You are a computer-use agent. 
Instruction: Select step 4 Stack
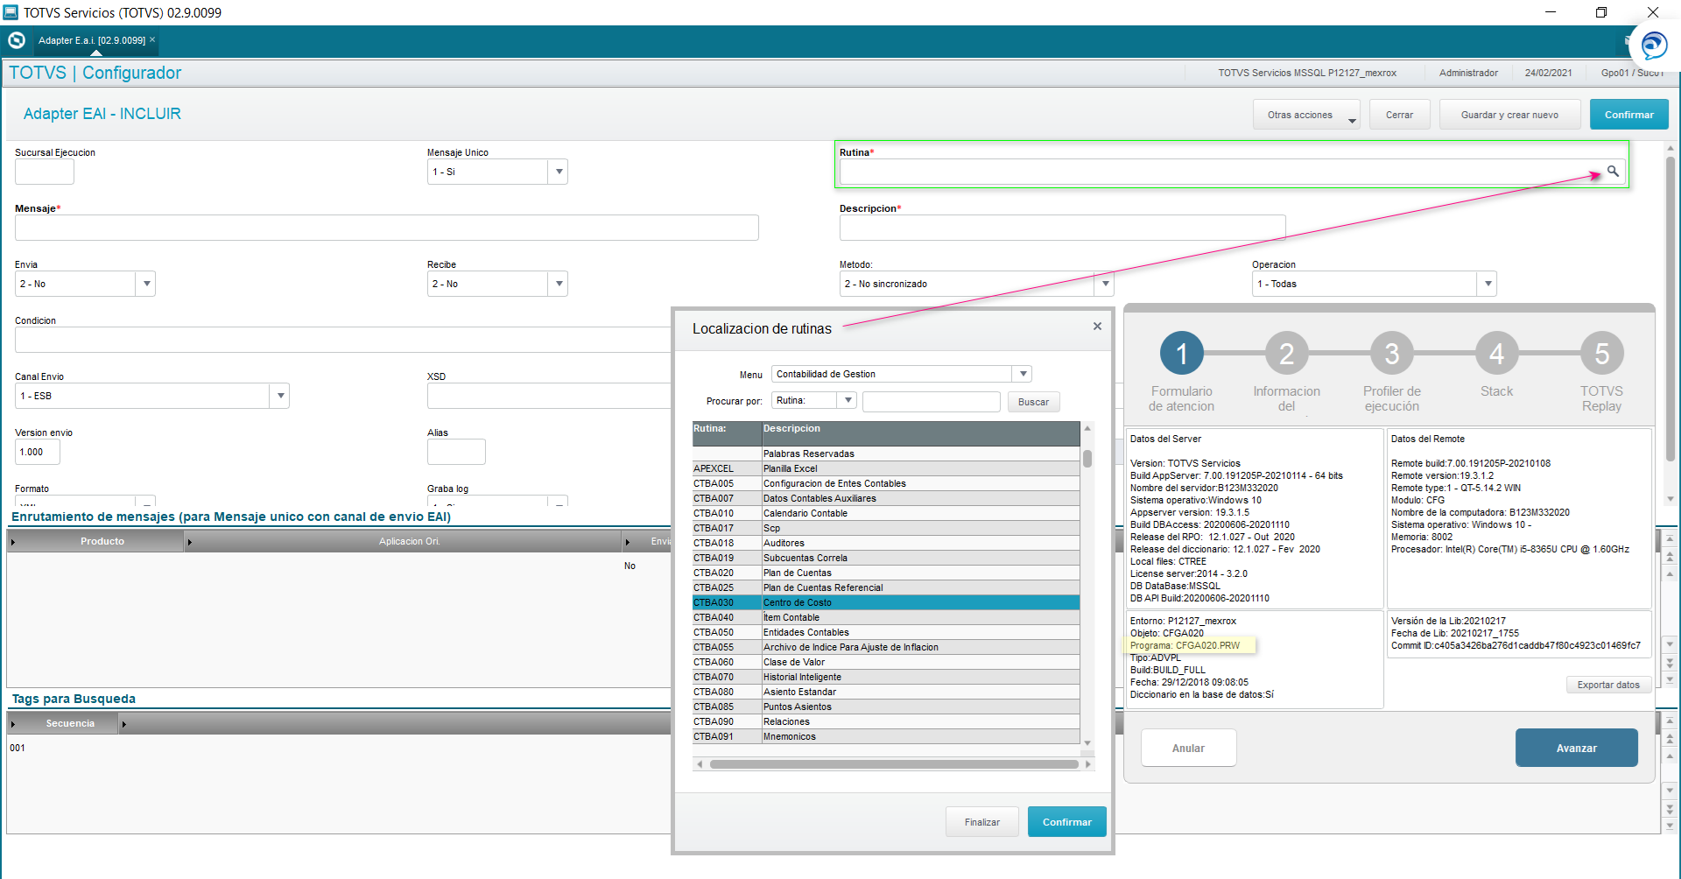tap(1497, 354)
